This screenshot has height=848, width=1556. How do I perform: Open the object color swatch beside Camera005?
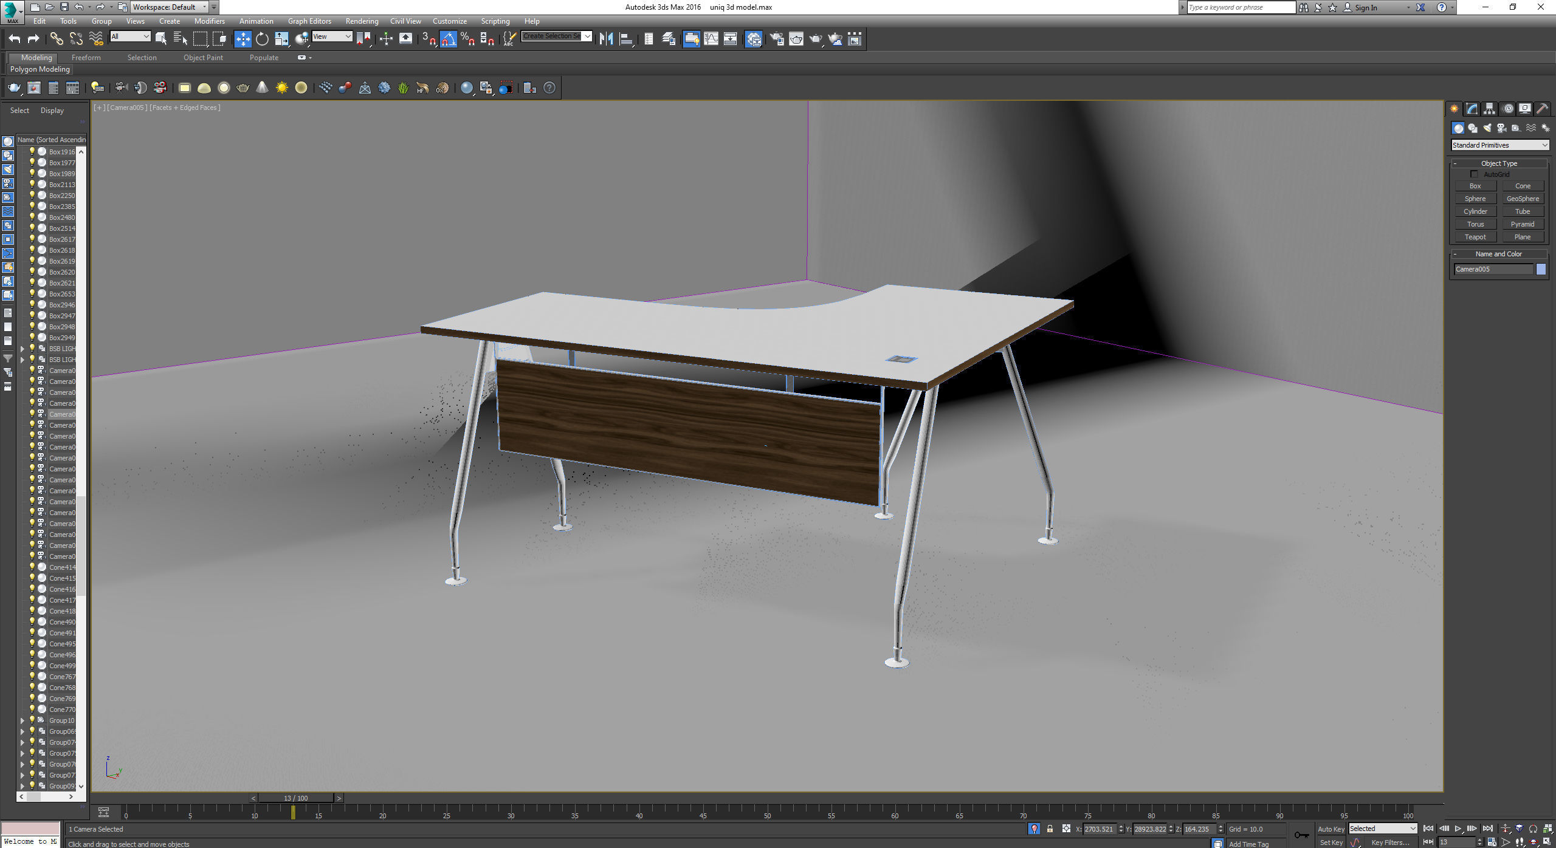tap(1541, 269)
